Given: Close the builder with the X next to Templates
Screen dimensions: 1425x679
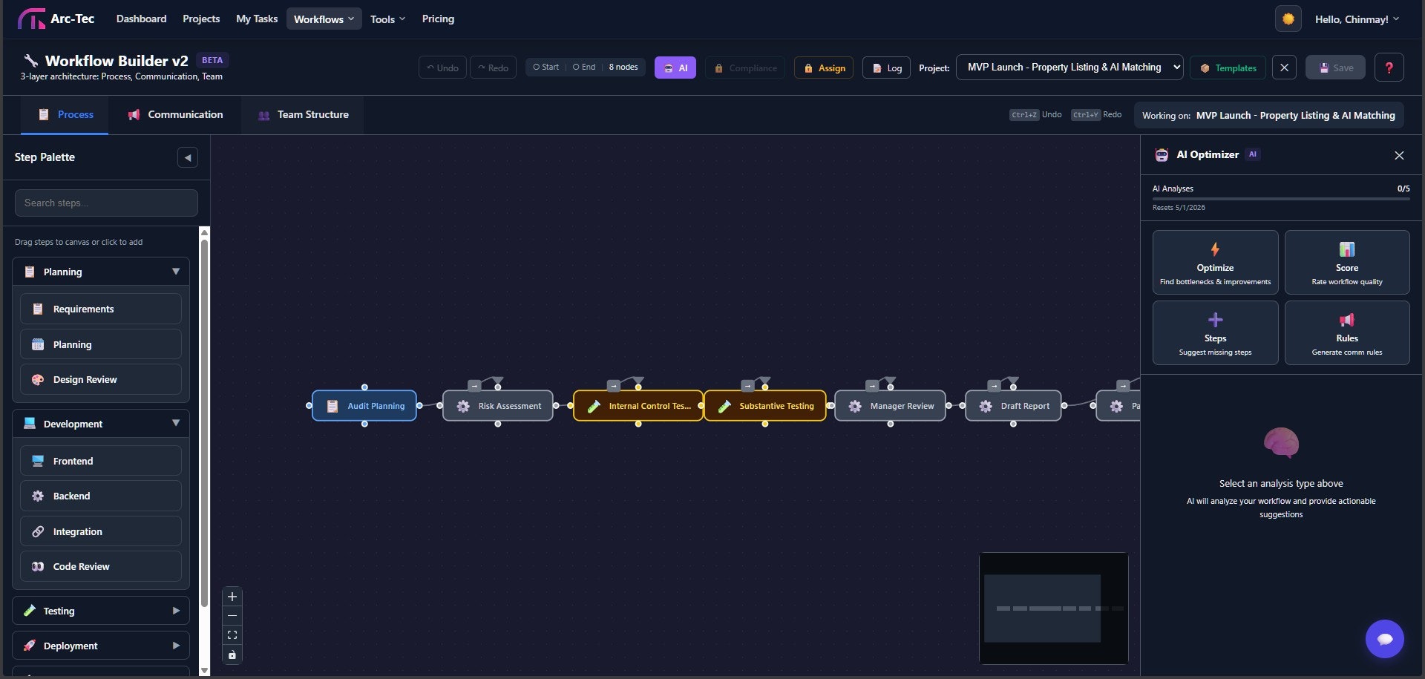Looking at the screenshot, I should click(x=1284, y=68).
